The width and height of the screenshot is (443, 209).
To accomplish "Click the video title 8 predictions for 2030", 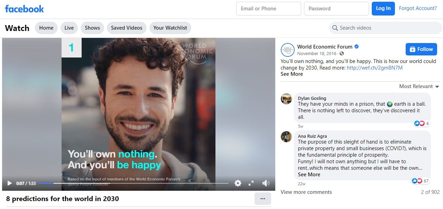I will tap(63, 199).
